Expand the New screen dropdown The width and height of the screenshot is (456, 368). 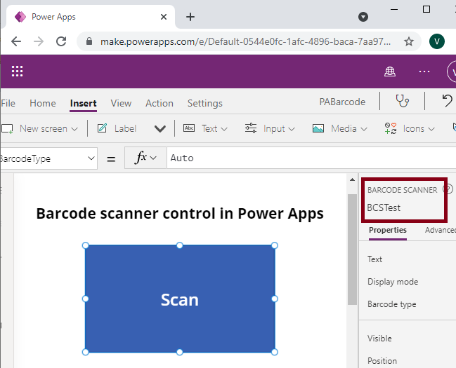74,129
